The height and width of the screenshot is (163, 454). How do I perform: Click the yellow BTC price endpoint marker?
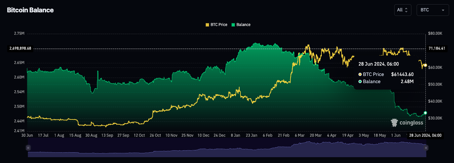tap(425, 65)
